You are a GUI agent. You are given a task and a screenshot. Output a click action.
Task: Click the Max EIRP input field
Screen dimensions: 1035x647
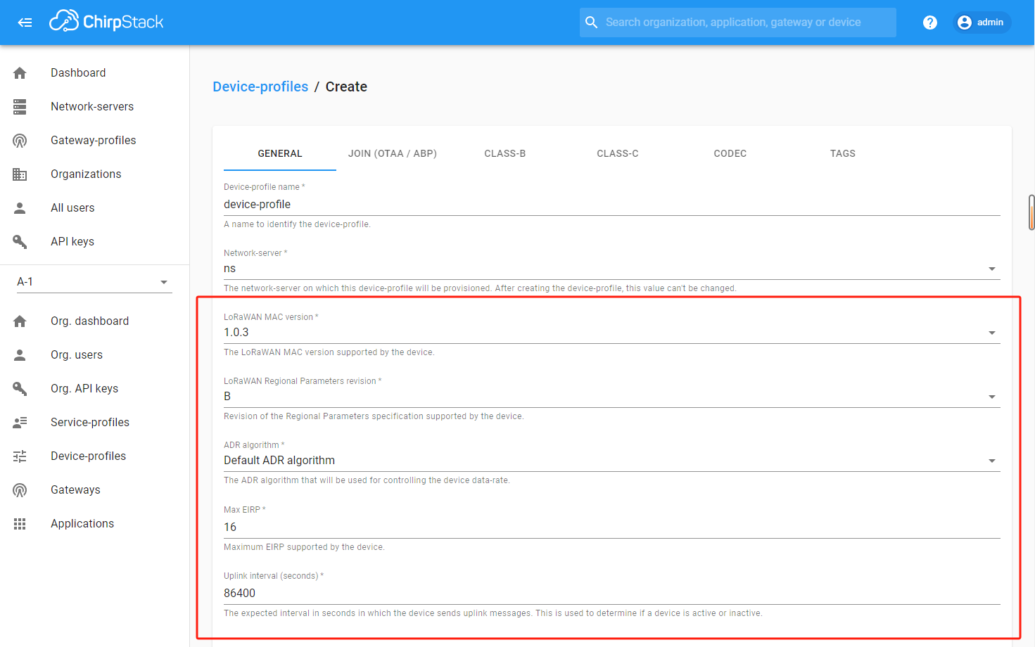tap(611, 527)
